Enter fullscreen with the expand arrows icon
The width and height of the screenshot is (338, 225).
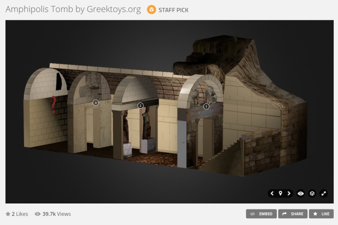(324, 193)
